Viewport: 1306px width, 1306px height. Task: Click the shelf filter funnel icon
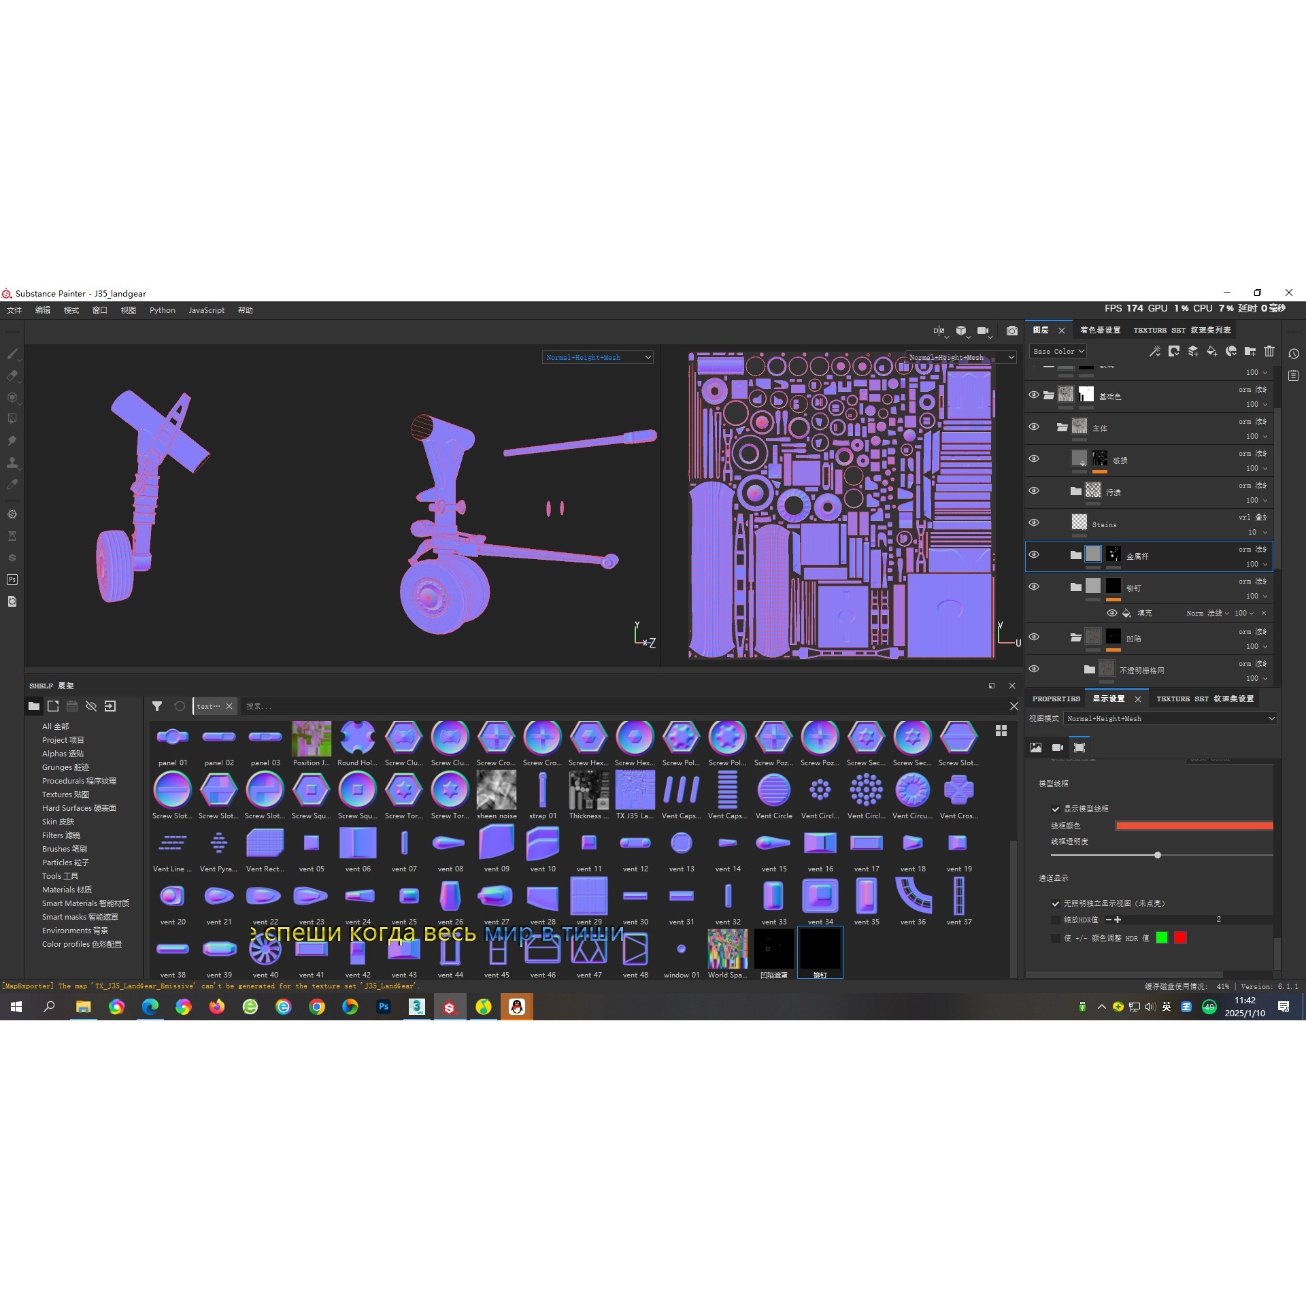click(157, 706)
